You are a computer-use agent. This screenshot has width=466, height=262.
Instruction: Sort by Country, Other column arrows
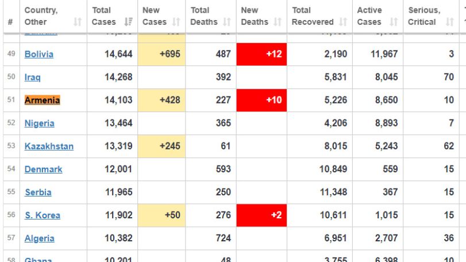78,22
